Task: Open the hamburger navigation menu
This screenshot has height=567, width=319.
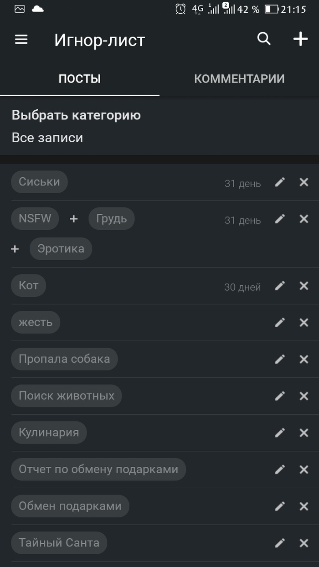Action: click(21, 40)
